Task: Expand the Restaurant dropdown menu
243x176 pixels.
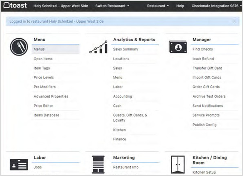Action: (x=158, y=6)
